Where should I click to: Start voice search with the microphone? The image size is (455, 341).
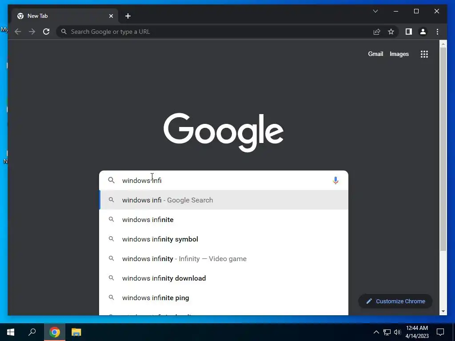click(x=335, y=180)
